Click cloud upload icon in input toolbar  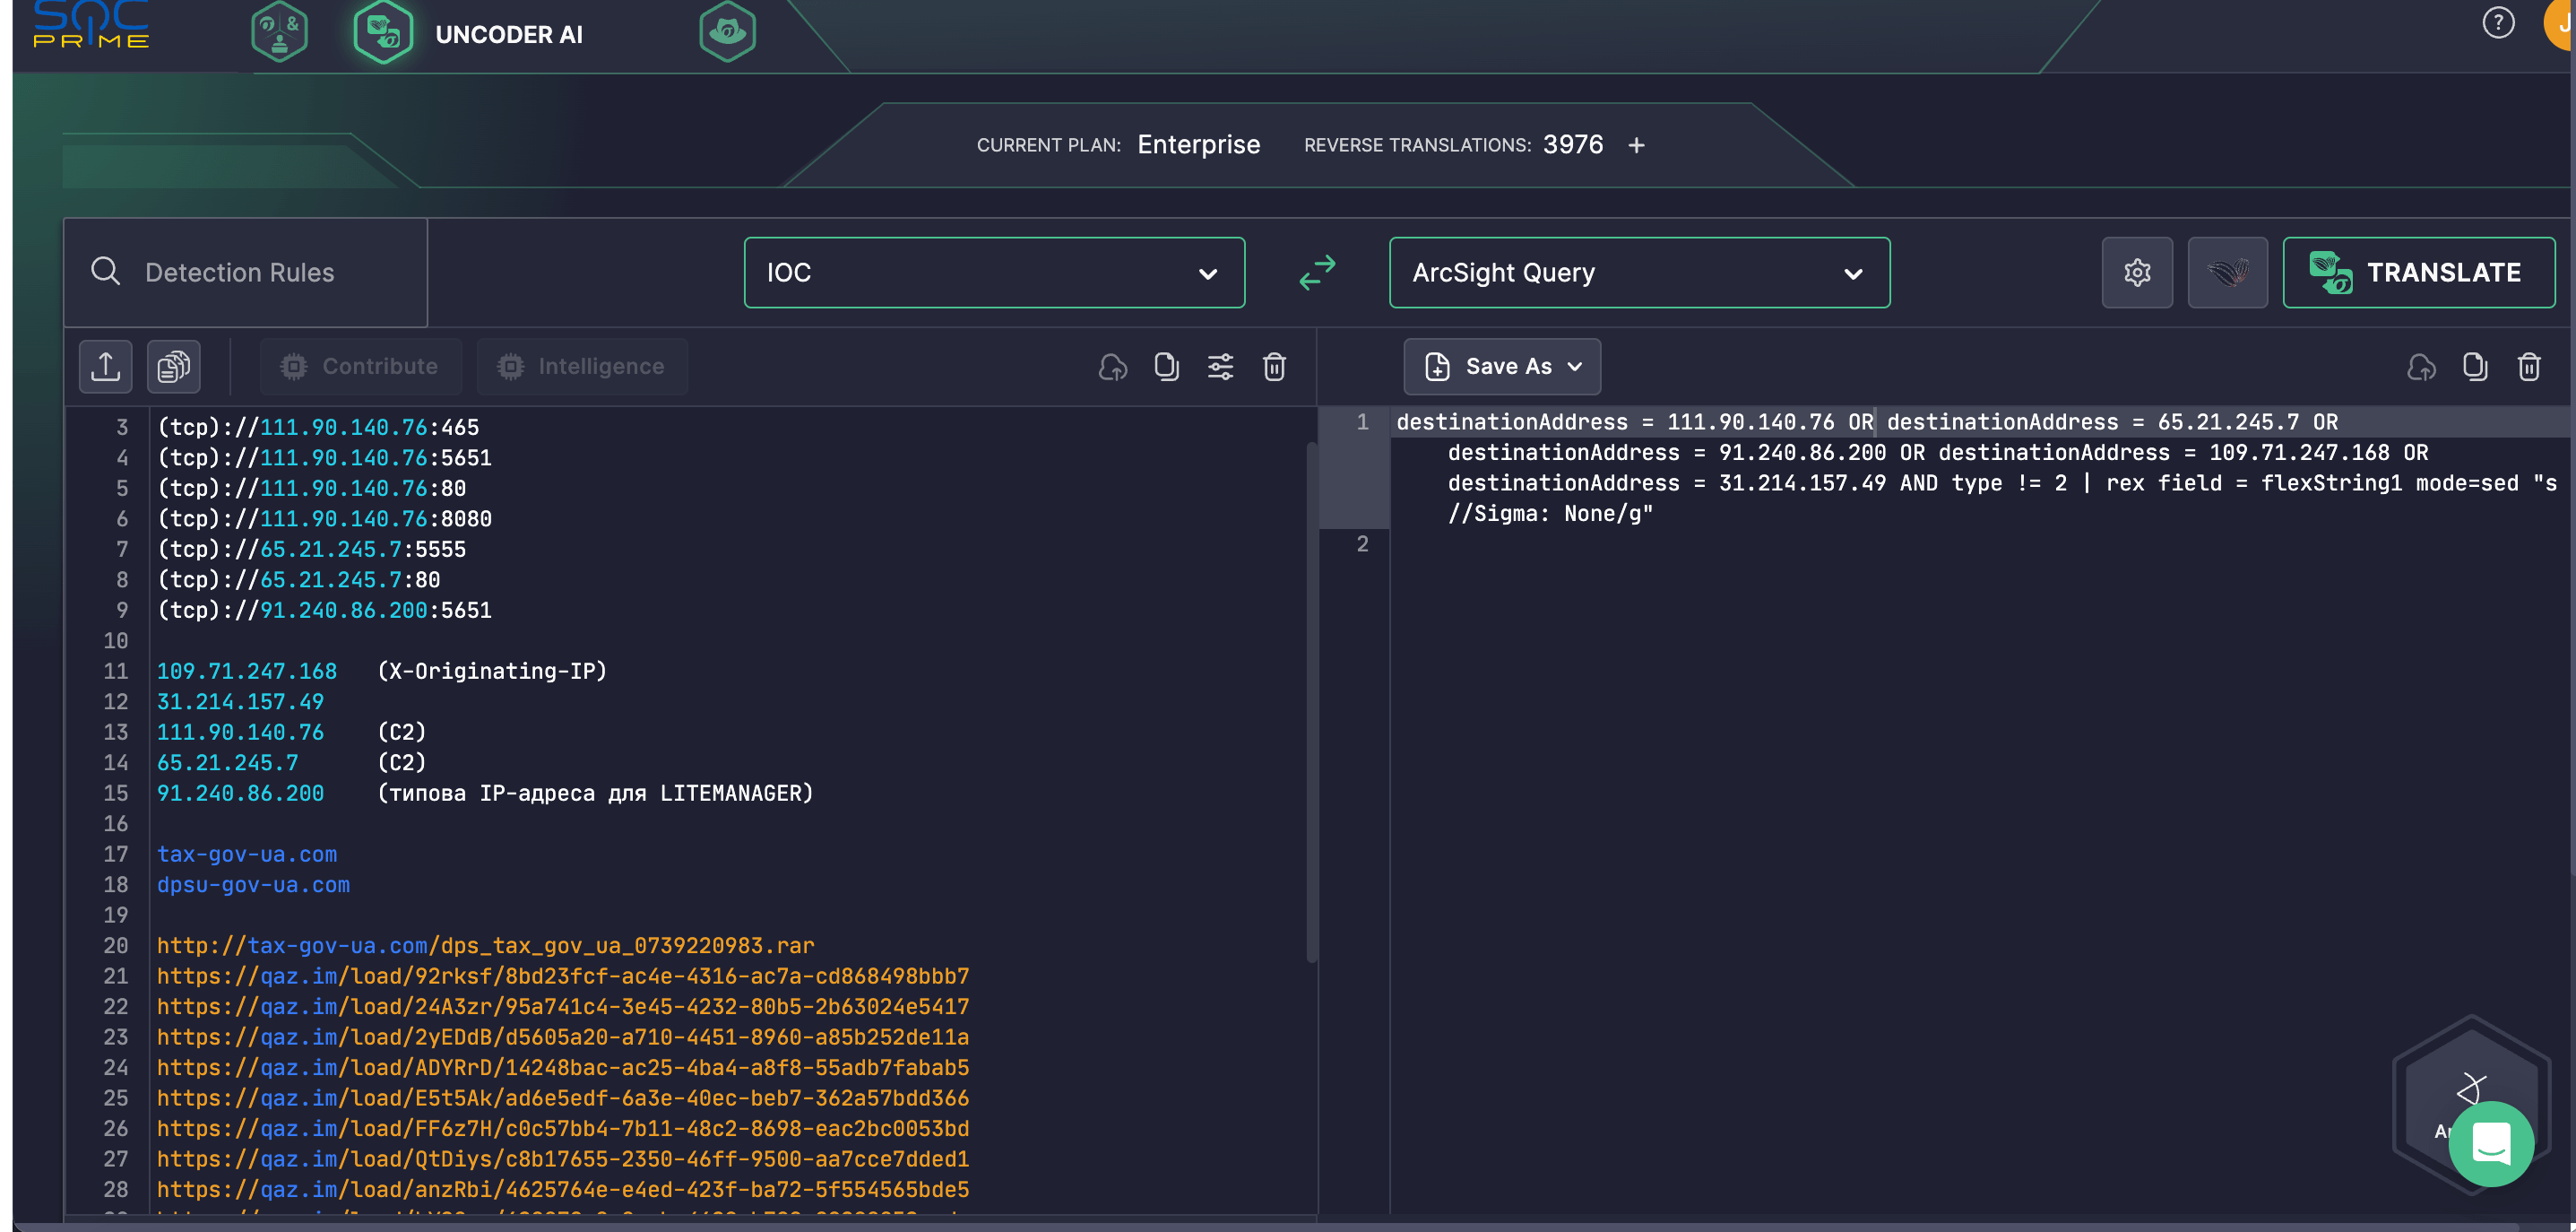pos(1113,367)
